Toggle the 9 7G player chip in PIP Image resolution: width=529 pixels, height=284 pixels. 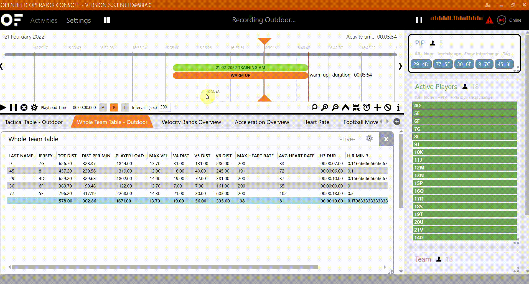pos(484,64)
